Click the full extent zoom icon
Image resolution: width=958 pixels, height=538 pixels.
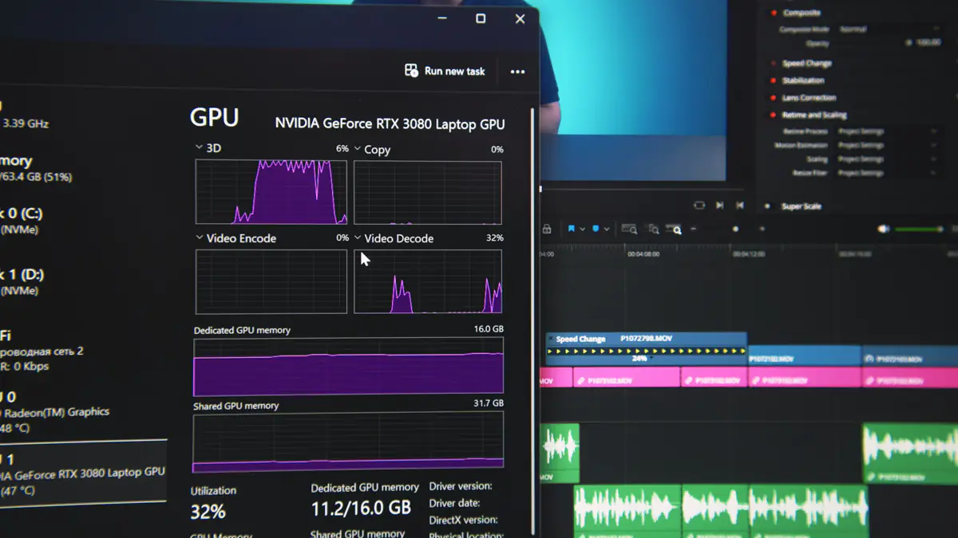click(629, 230)
